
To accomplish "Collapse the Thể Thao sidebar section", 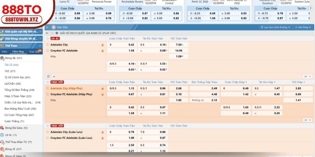I will (x=40, y=46).
